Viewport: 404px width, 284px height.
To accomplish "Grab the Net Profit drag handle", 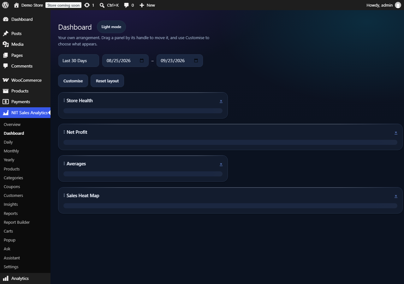I will (x=64, y=132).
